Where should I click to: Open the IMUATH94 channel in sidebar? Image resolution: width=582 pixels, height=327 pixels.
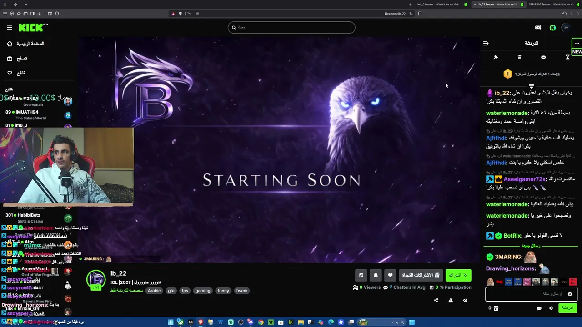tap(38, 115)
